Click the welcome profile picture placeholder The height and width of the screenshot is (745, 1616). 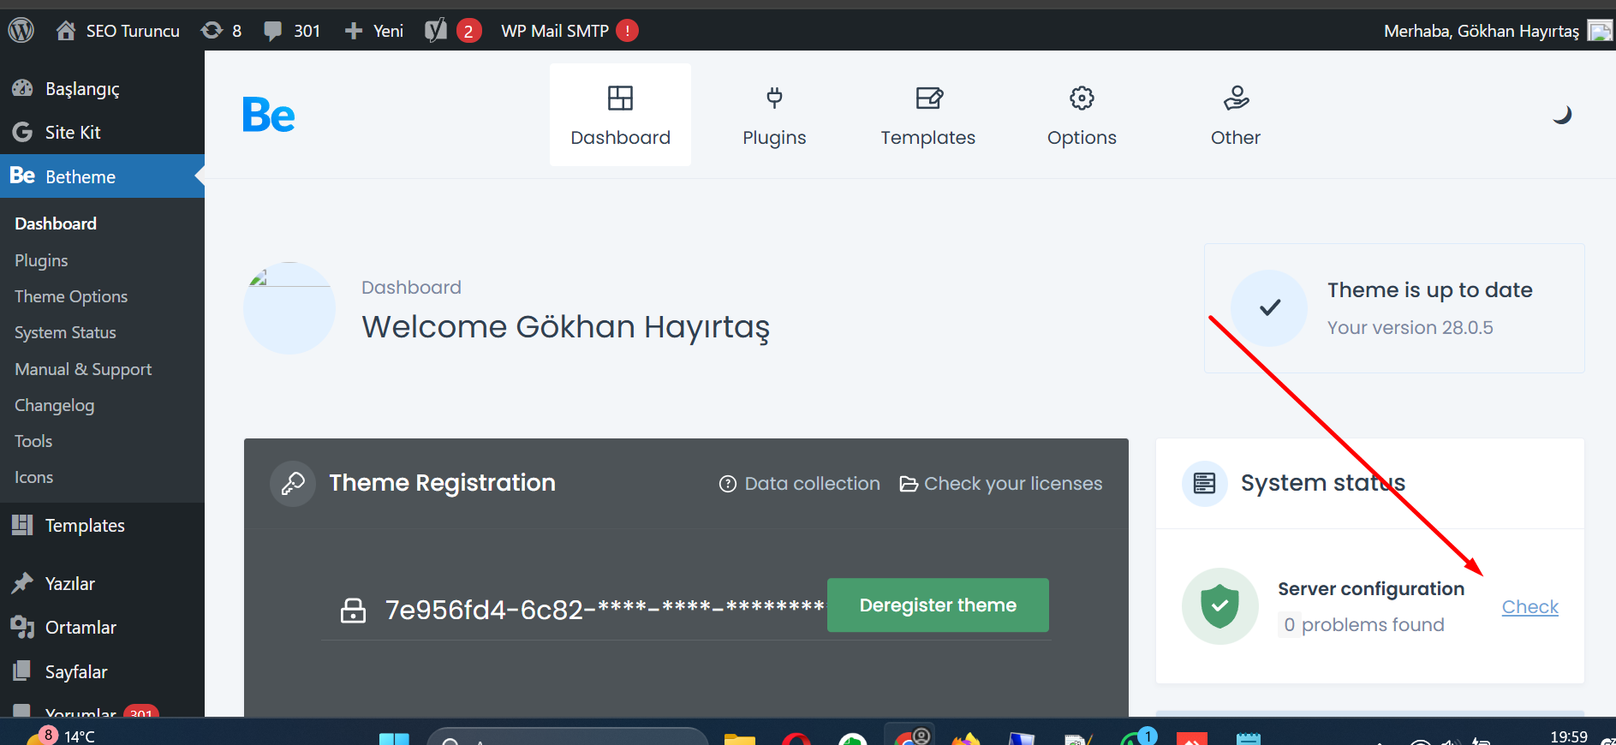coord(289,308)
